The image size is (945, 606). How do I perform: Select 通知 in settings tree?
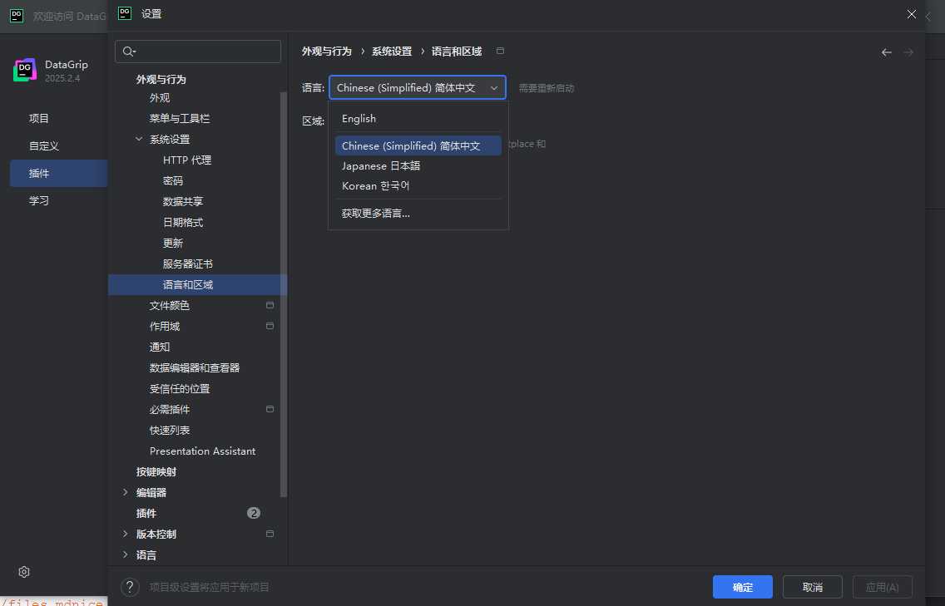[x=160, y=347]
